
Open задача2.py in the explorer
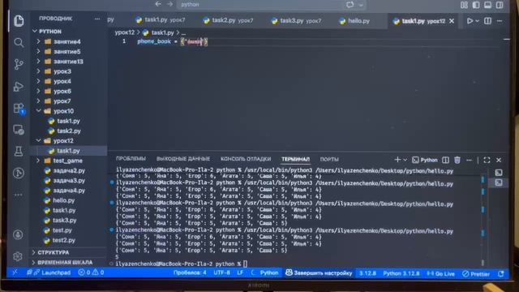(69, 171)
